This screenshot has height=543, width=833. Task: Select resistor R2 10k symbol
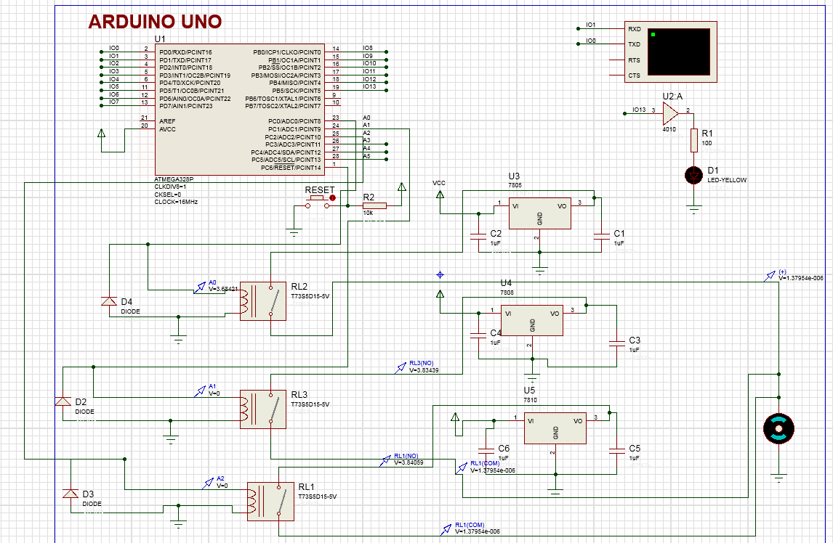coord(374,205)
